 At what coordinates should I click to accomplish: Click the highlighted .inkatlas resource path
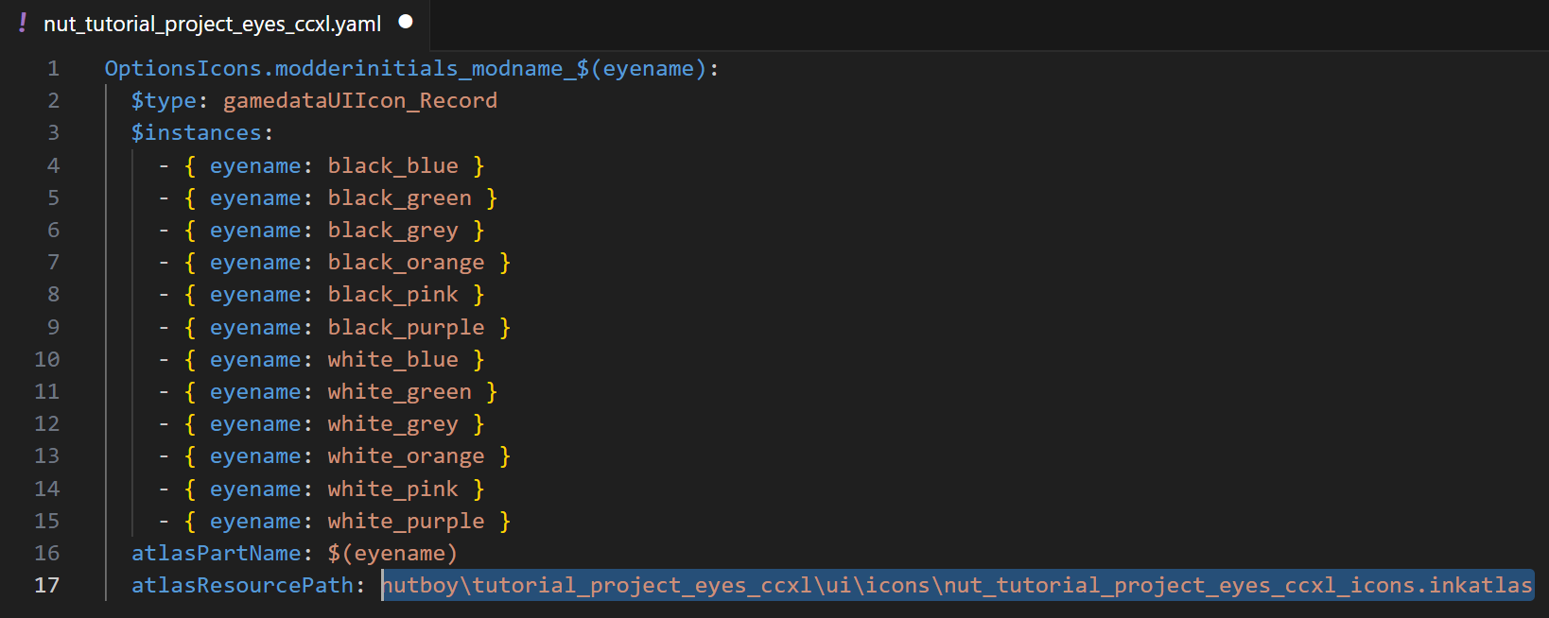[956, 586]
